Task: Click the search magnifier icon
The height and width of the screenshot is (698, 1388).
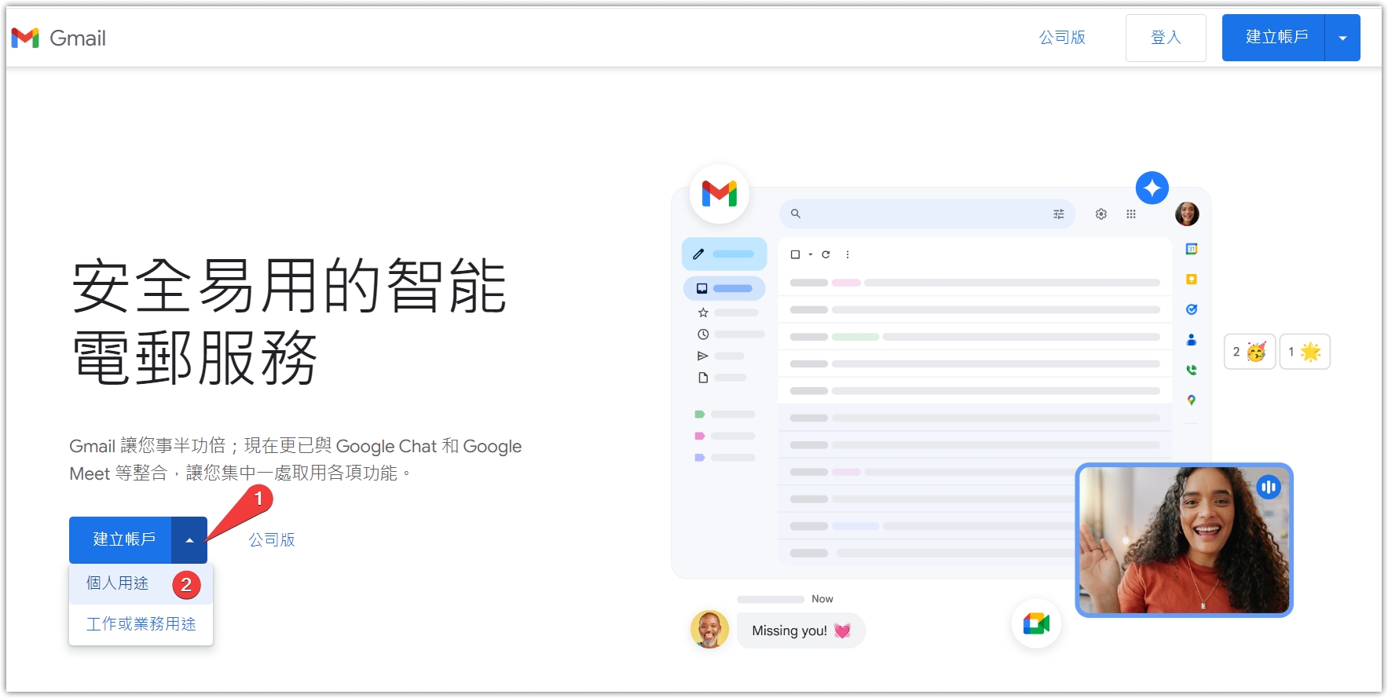Action: 795,214
